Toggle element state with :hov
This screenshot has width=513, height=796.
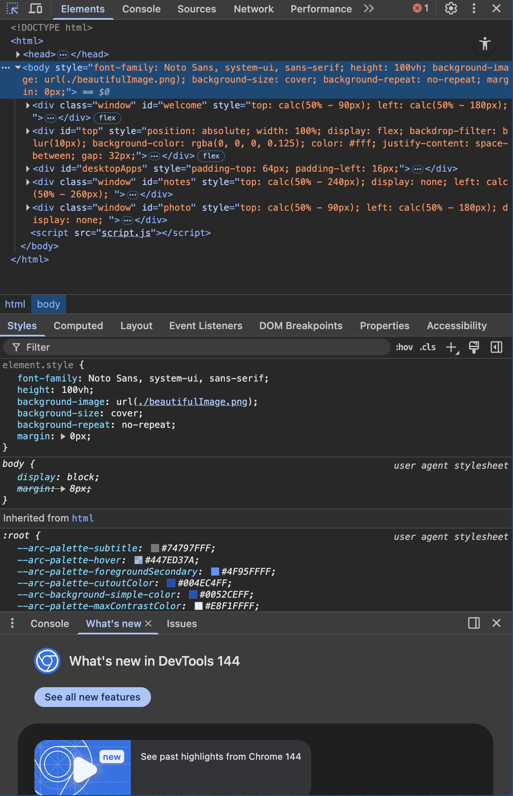pos(404,348)
